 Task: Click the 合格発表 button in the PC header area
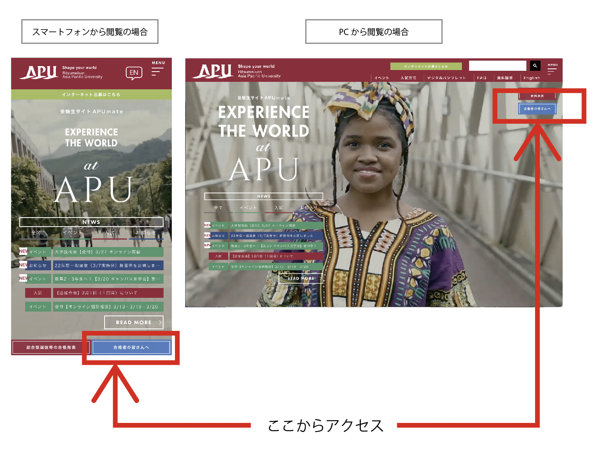point(537,96)
